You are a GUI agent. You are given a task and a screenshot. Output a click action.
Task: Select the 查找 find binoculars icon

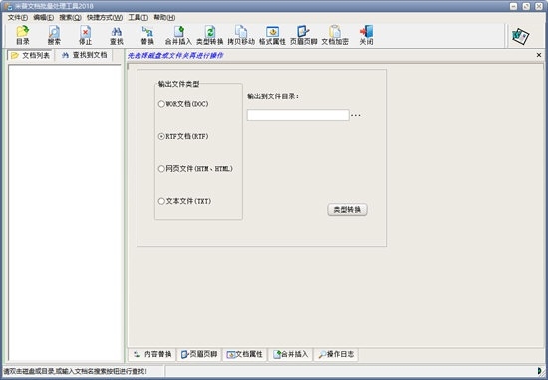click(x=117, y=35)
